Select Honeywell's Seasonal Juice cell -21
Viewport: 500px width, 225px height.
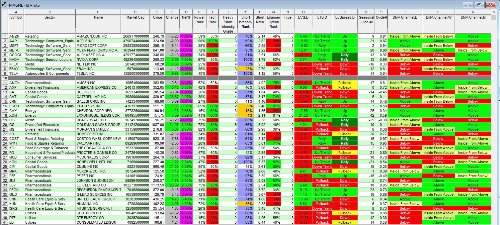(366, 162)
